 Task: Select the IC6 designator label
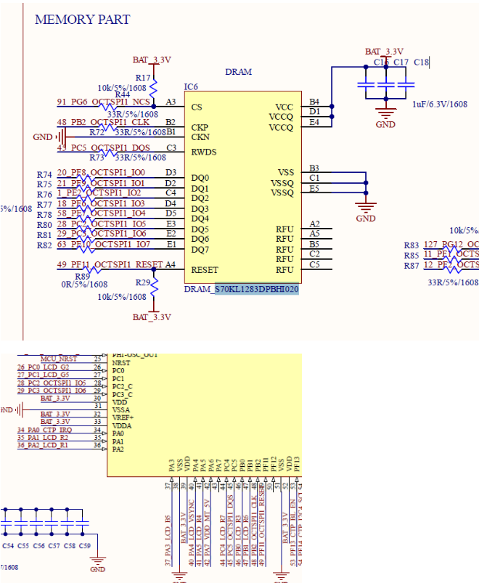[191, 86]
